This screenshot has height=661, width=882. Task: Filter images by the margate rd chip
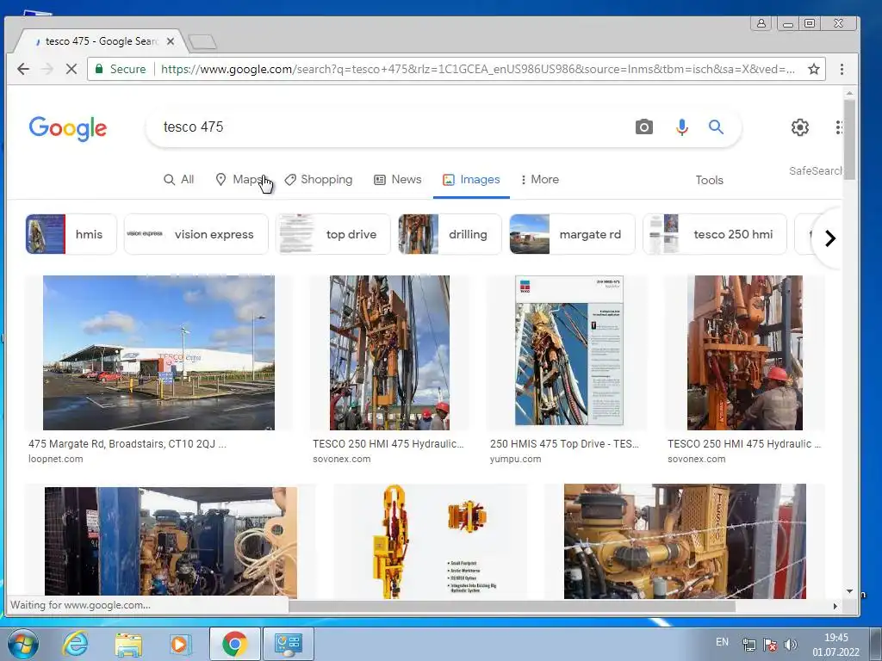[572, 234]
